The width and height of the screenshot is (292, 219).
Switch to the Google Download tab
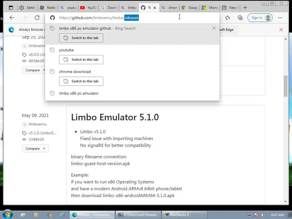(109, 8)
